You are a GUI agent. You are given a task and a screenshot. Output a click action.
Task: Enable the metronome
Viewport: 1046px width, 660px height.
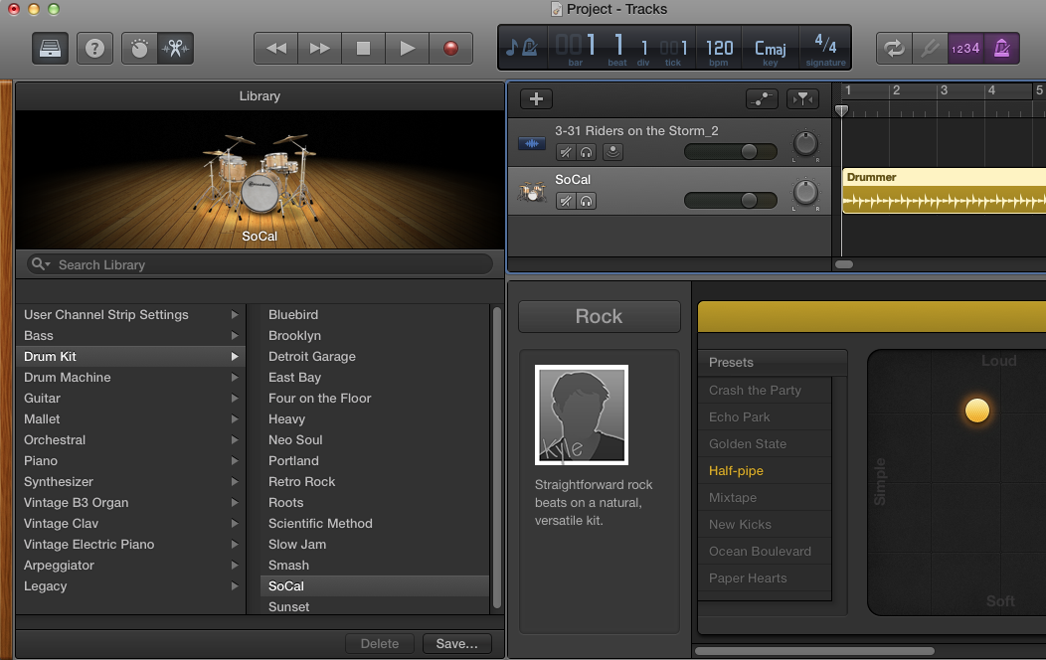pyautogui.click(x=1002, y=47)
